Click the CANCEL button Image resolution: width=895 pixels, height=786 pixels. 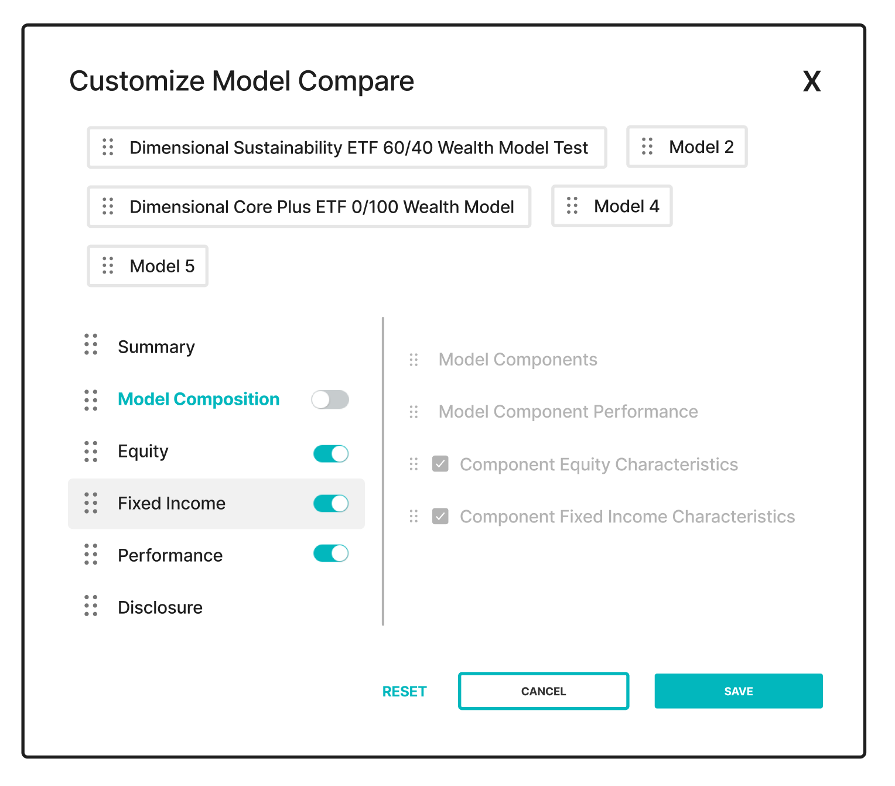click(x=544, y=691)
